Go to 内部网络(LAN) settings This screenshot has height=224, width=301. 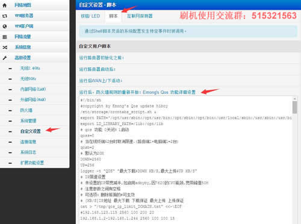33,89
